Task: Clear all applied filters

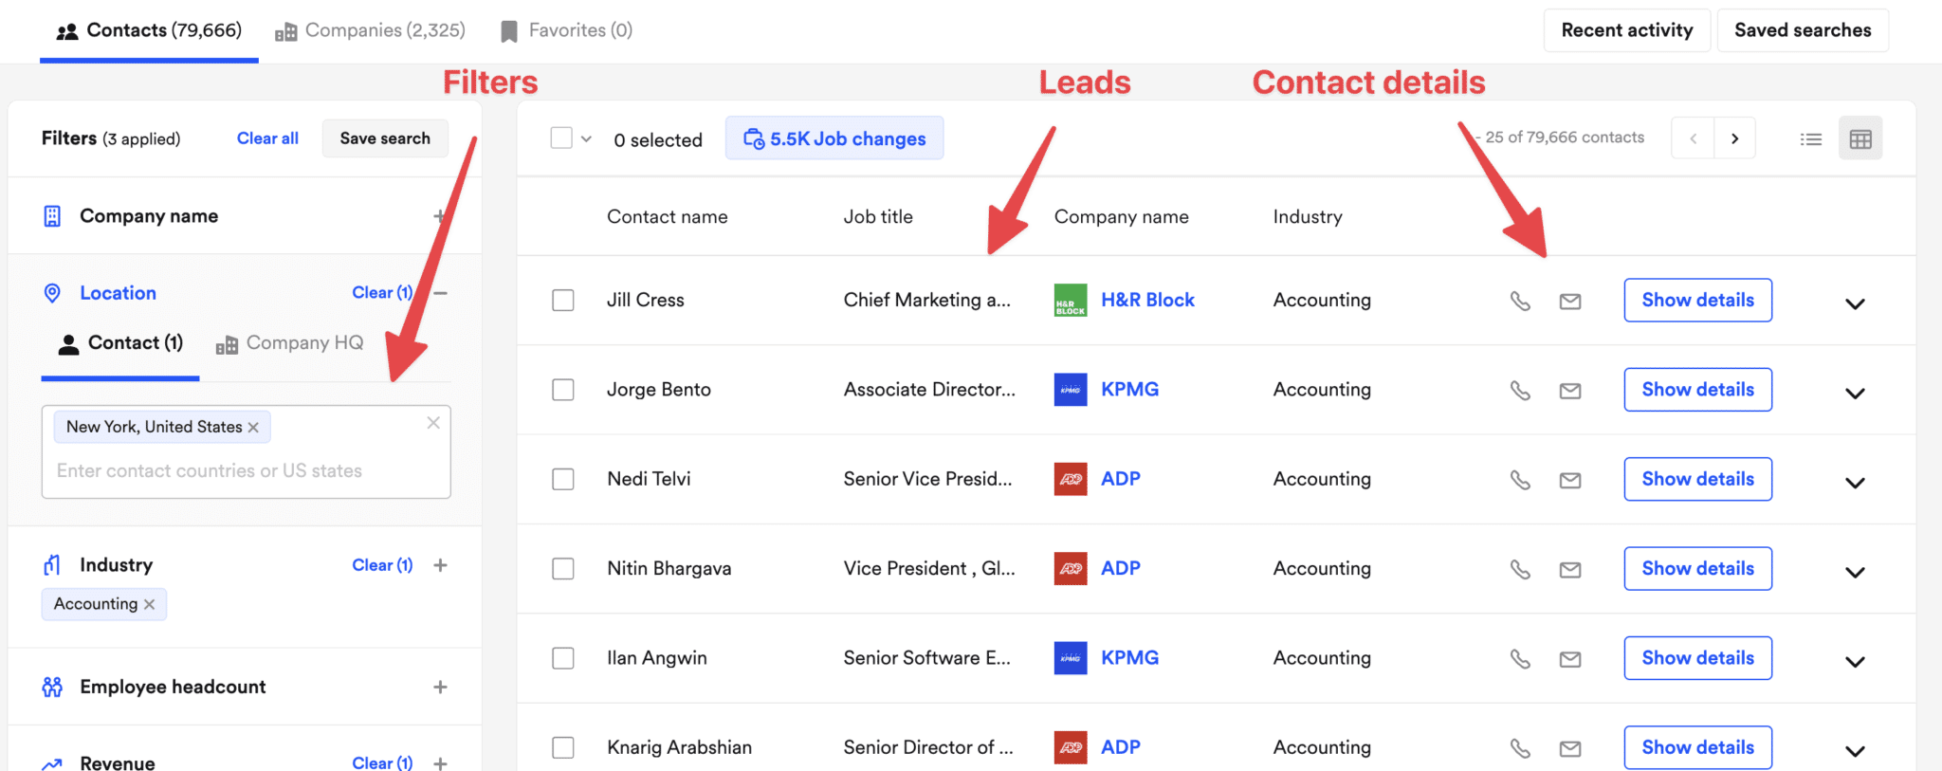Action: [x=266, y=138]
